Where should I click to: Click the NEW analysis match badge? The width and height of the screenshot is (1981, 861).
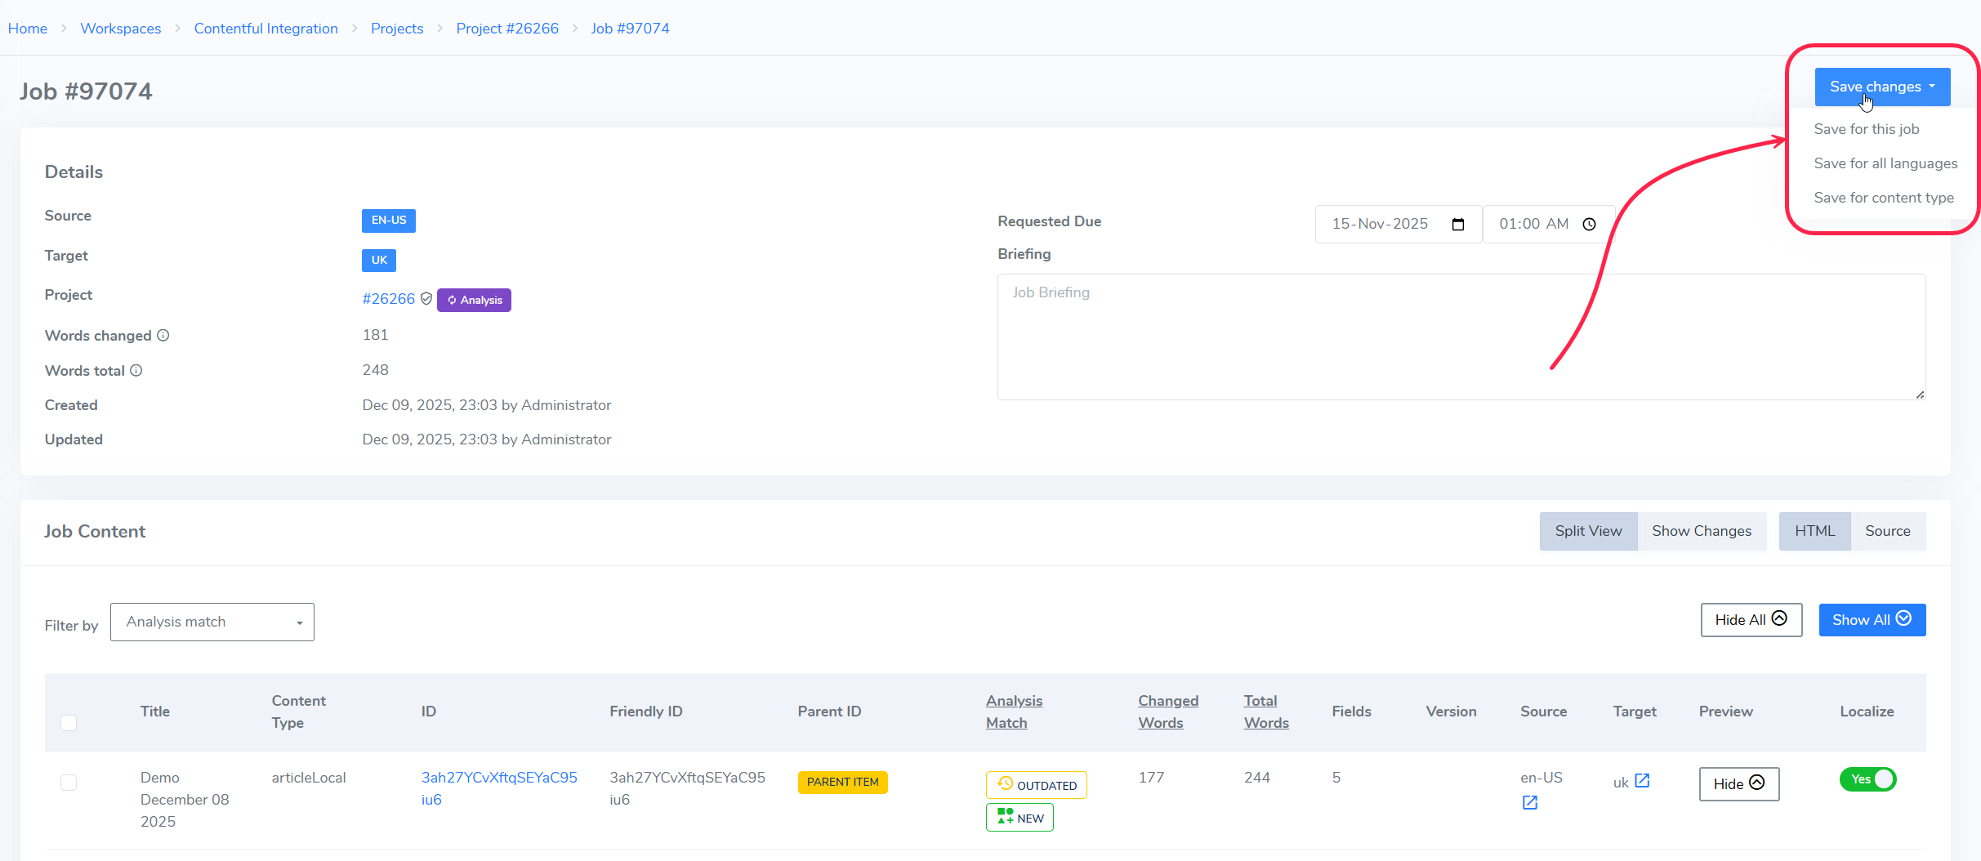click(x=1020, y=818)
